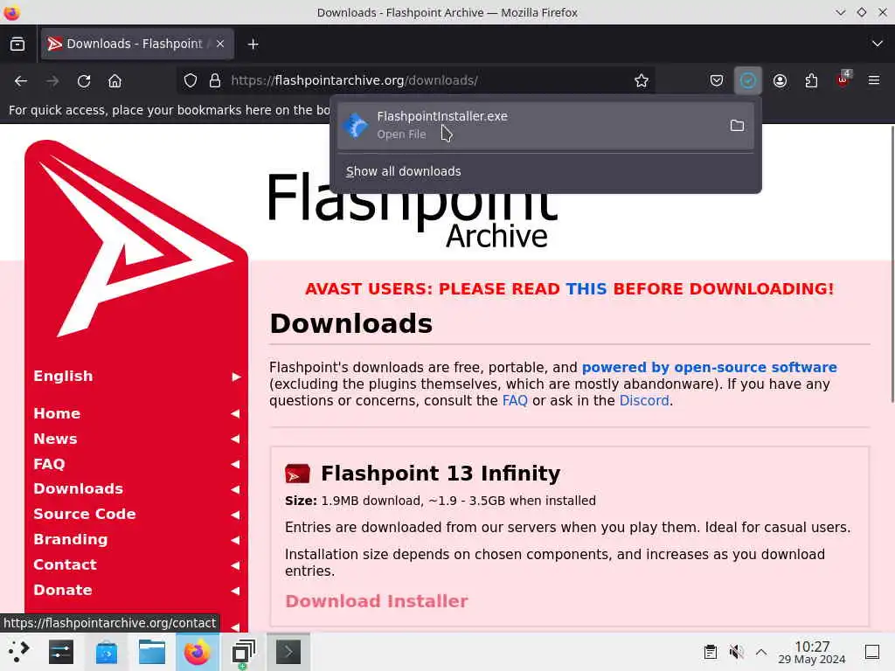The width and height of the screenshot is (895, 671).
Task: Open the Firefox account icon
Action: (780, 80)
